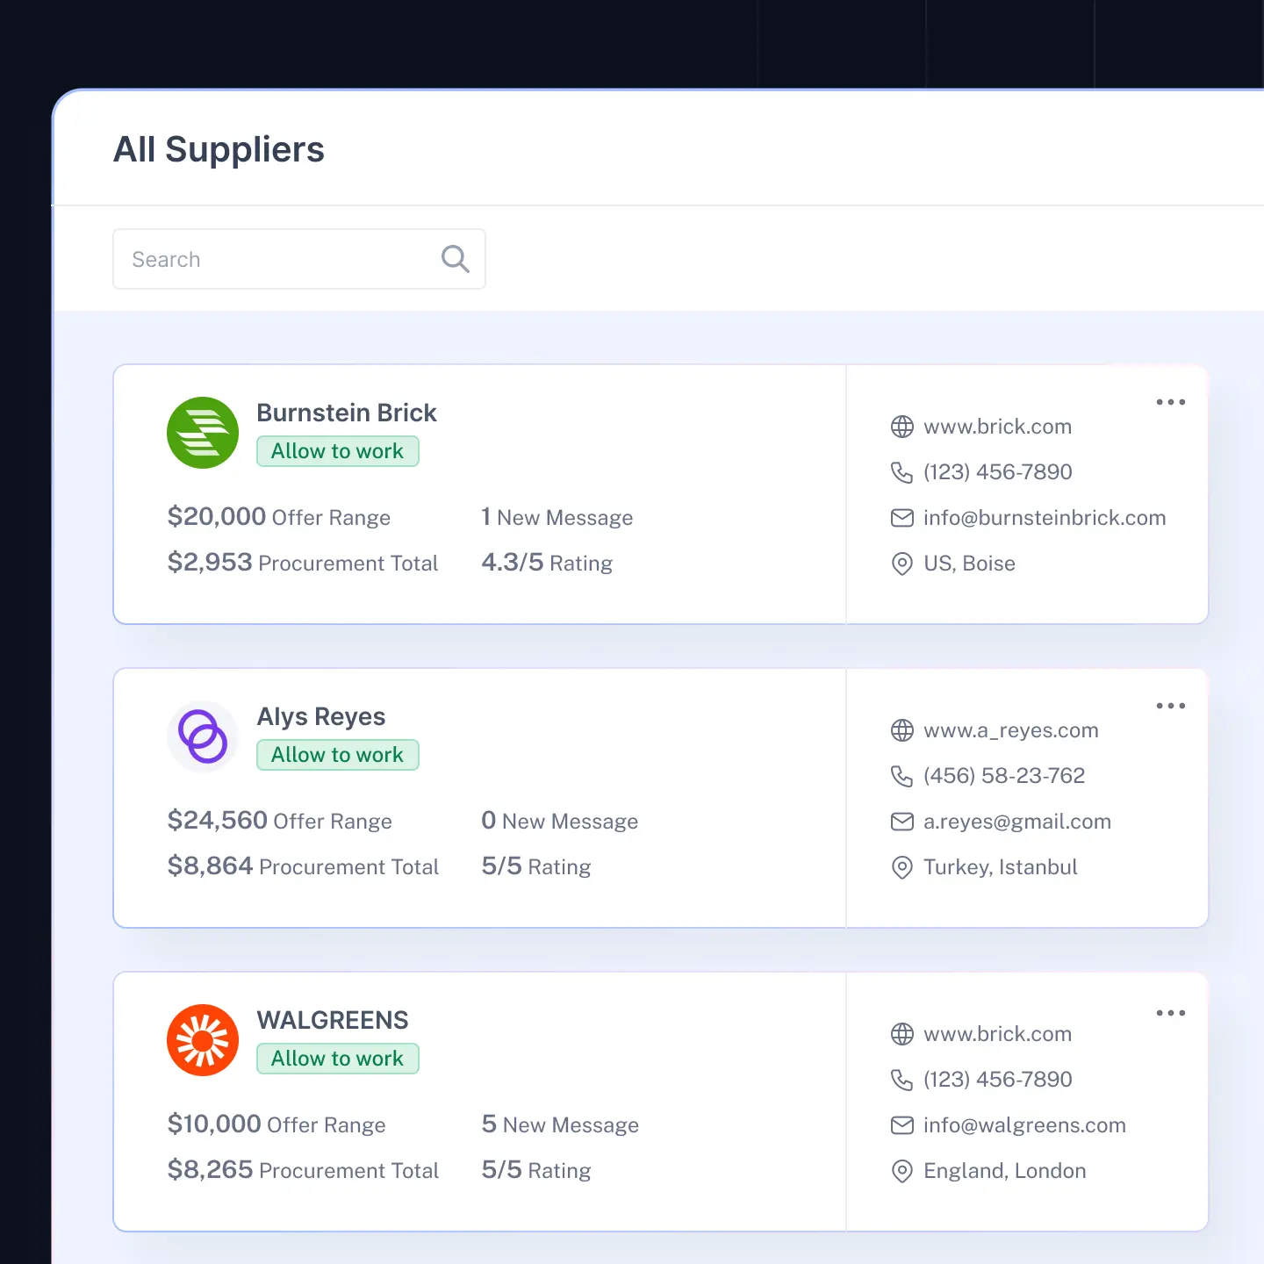The width and height of the screenshot is (1264, 1264).
Task: Open the www.a_reyes.com website link
Action: tap(1011, 730)
